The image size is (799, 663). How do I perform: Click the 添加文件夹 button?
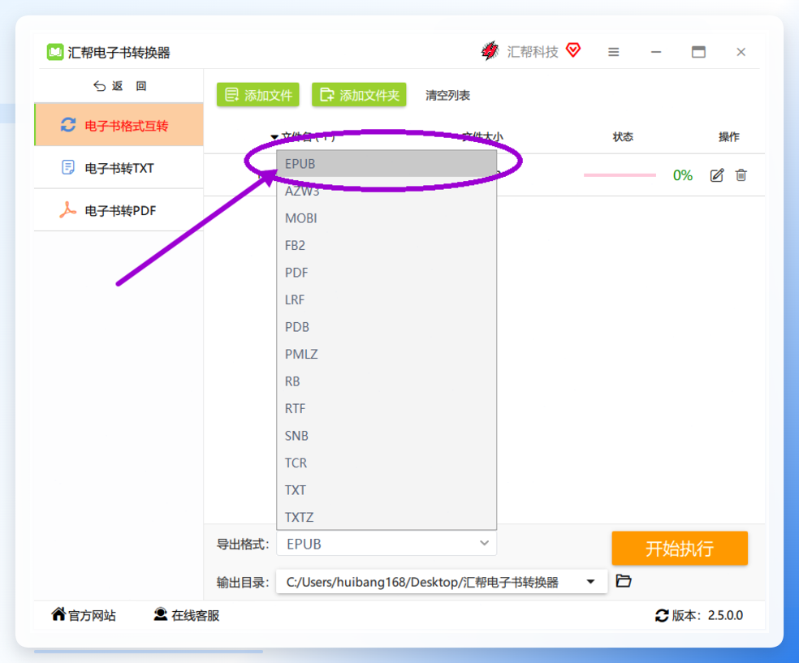click(359, 95)
